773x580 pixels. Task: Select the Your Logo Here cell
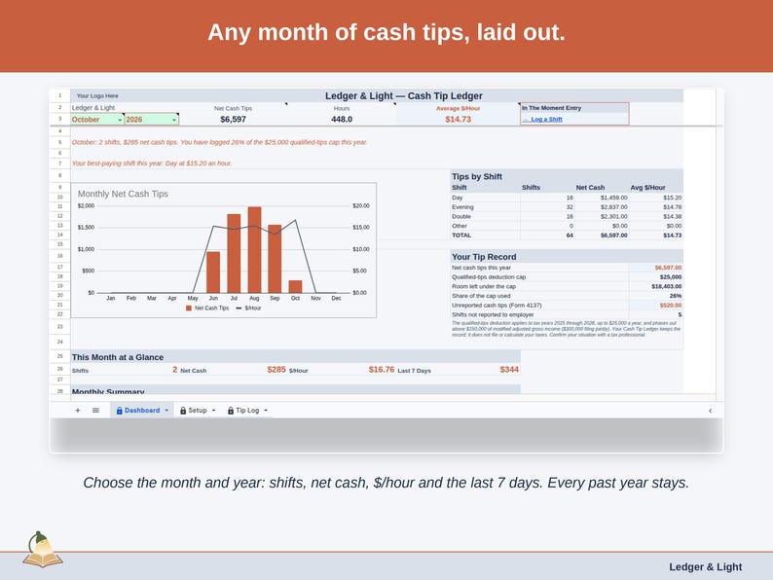pyautogui.click(x=97, y=95)
